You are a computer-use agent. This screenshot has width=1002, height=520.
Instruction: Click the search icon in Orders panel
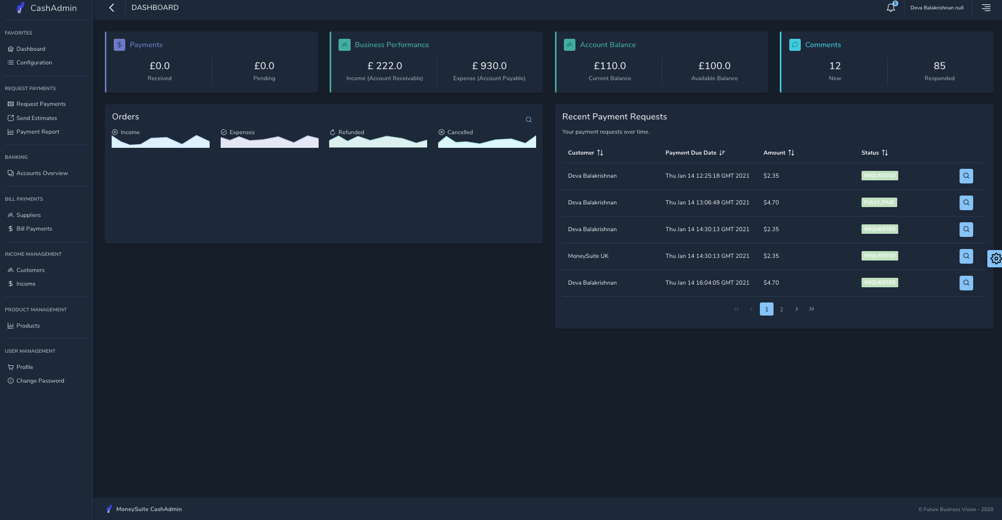[529, 120]
